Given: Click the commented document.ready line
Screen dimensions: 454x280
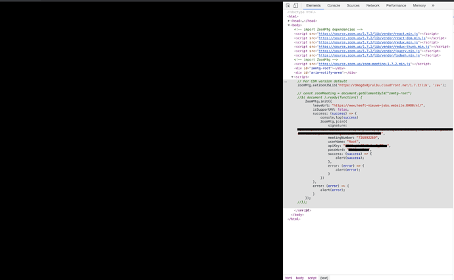Looking at the screenshot, I should point(330,98).
